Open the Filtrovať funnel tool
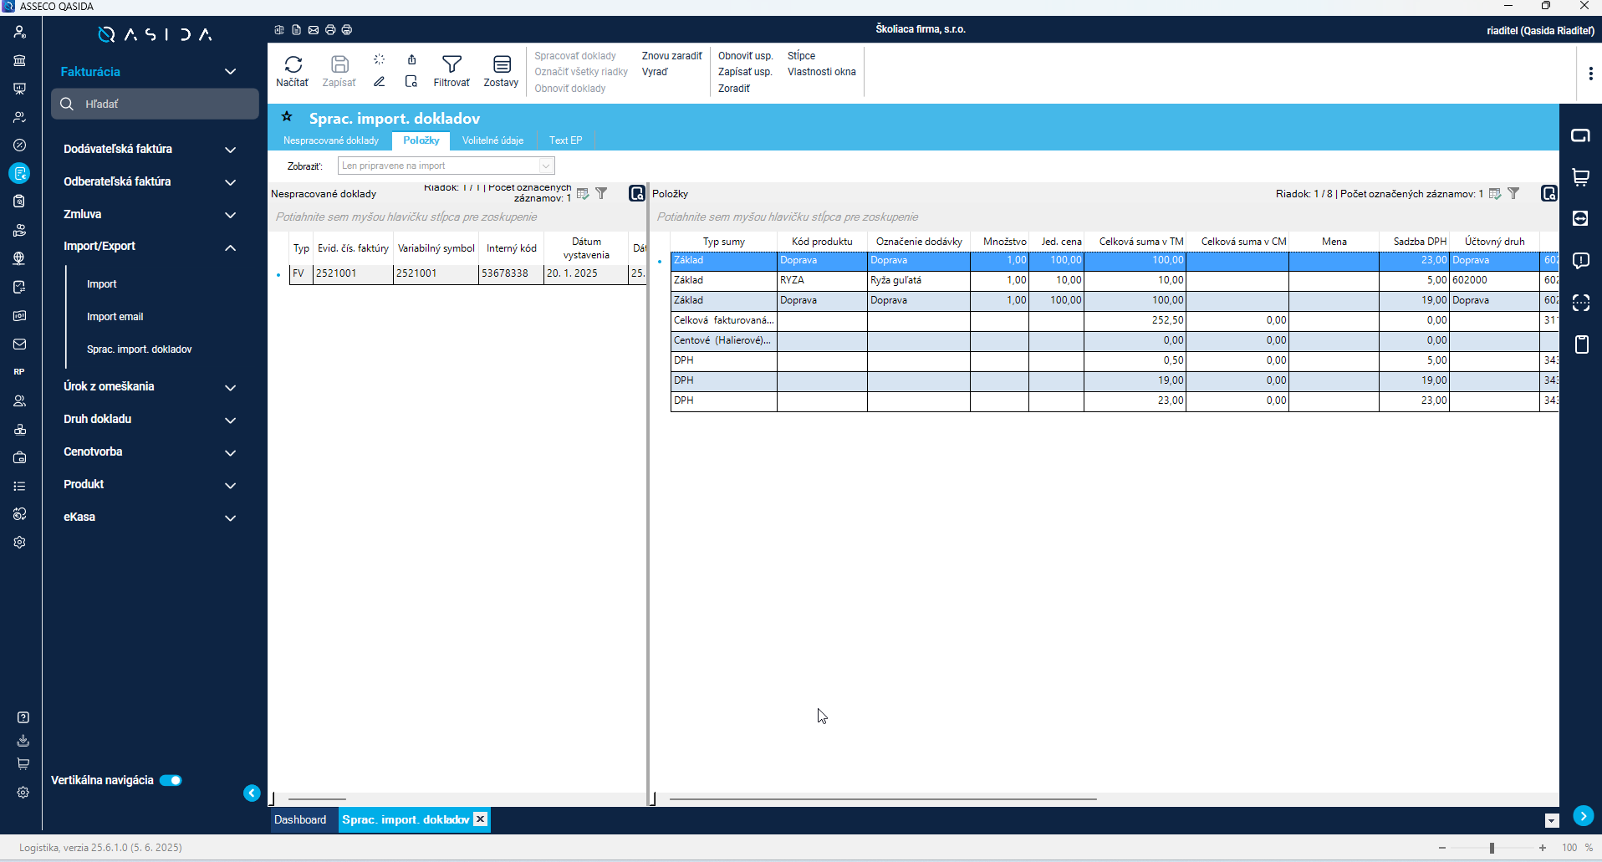This screenshot has width=1602, height=862. tap(452, 64)
